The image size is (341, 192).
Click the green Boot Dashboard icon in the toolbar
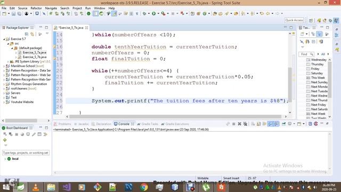(x=88, y=14)
